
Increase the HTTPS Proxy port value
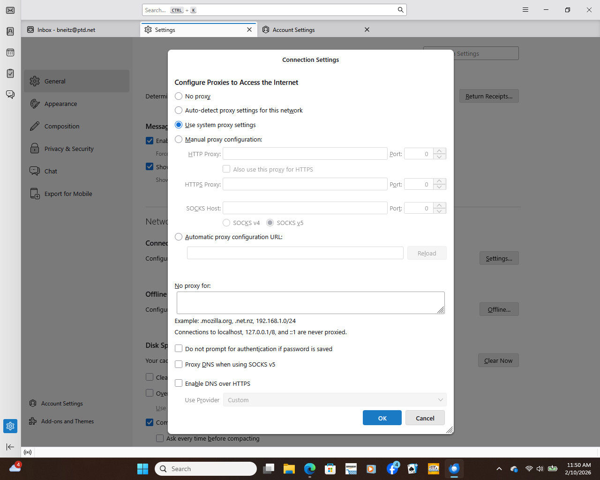439,181
